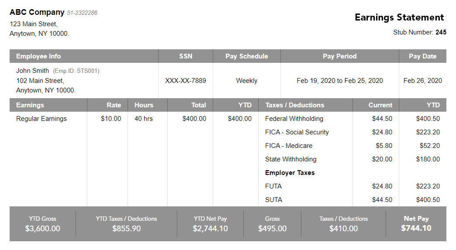The image size is (456, 250).
Task: Click the Taxes / Deductions column header
Action: point(294,105)
